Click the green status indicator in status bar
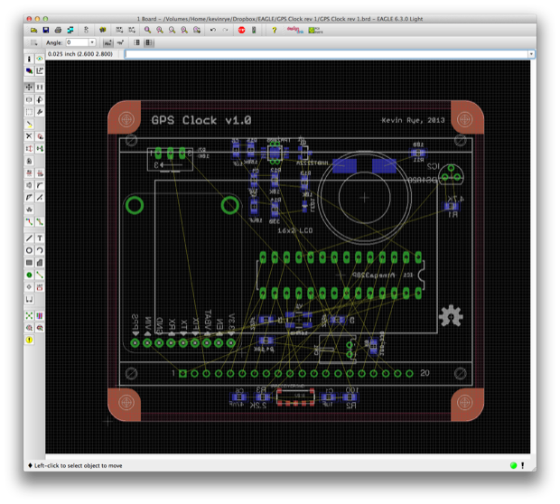 point(514,465)
